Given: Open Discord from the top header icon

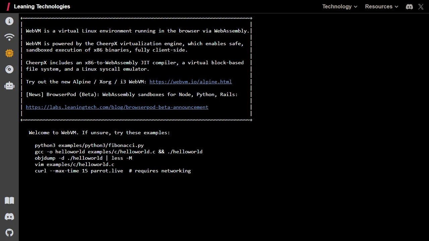Looking at the screenshot, I should pyautogui.click(x=409, y=6).
